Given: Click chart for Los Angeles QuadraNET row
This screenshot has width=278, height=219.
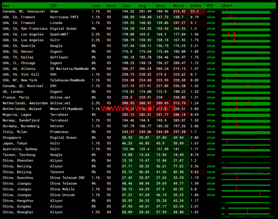Looking at the screenshot, I should click(246, 35).
